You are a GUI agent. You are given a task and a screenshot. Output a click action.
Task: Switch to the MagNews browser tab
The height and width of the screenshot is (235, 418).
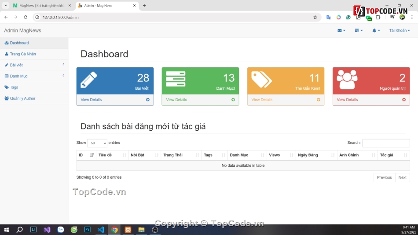coord(42,6)
